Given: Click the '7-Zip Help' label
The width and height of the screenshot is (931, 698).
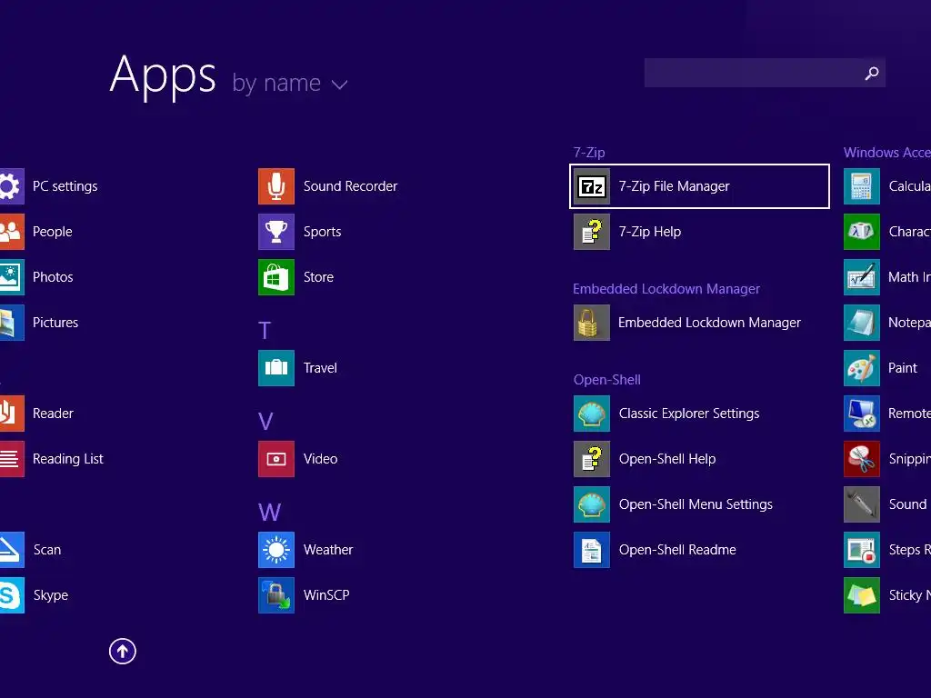Looking at the screenshot, I should 649,232.
